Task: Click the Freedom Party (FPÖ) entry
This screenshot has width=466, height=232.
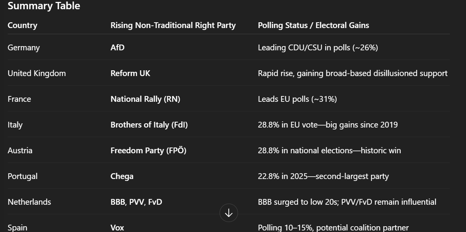Action: point(148,151)
